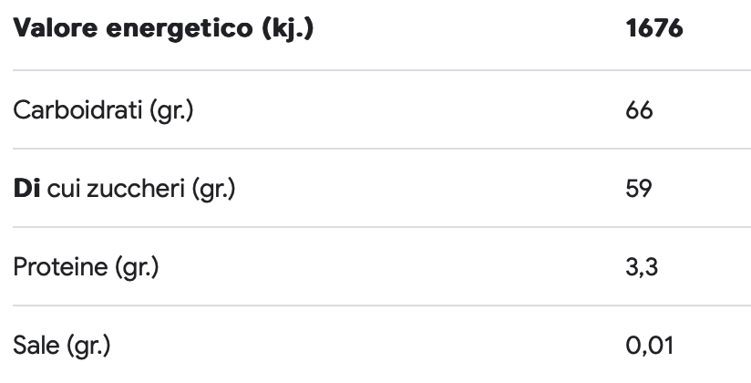Click the "(gr.)" unit after zuccheri
Image resolution: width=751 pixels, height=383 pixels.
pos(213,189)
